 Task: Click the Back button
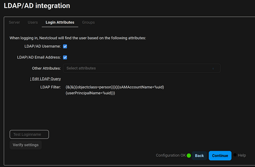pyautogui.click(x=199, y=156)
